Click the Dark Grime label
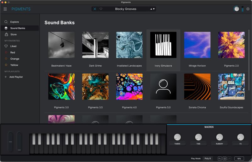 point(95,66)
